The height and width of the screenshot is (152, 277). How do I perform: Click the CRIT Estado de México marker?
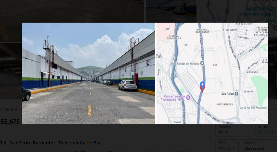tap(202, 63)
